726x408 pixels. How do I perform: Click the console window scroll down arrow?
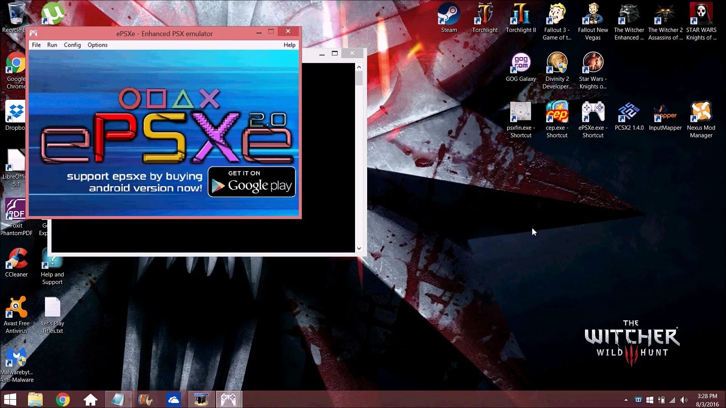click(x=359, y=249)
